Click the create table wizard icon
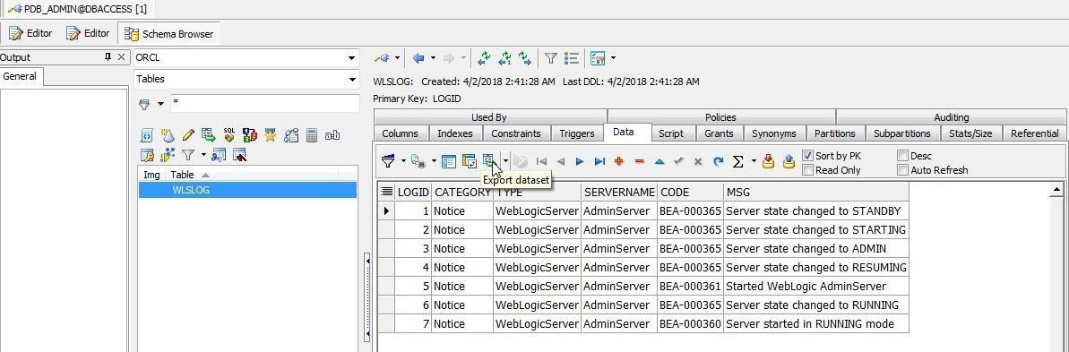1069x352 pixels. pyautogui.click(x=167, y=135)
